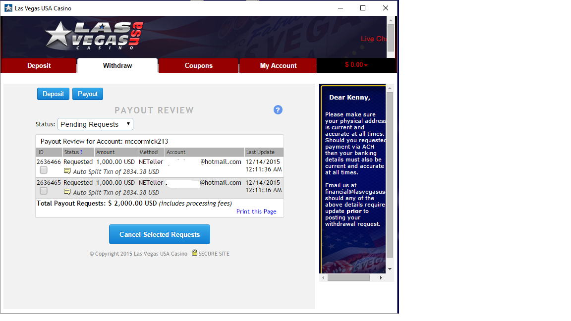Expand the $ 0.00 balance dropdown
The height and width of the screenshot is (321, 571).
(x=356, y=65)
